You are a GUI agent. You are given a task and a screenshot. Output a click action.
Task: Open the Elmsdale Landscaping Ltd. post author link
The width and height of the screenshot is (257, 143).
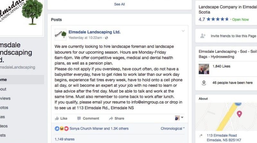click(94, 32)
